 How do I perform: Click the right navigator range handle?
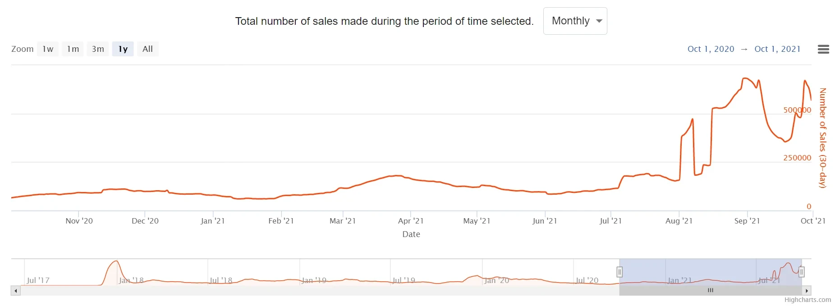[801, 272]
